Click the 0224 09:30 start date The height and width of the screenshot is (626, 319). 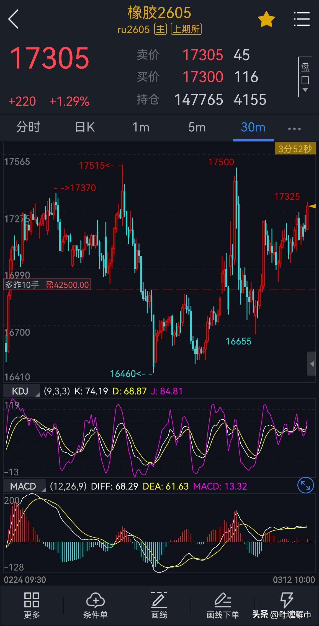(25, 580)
